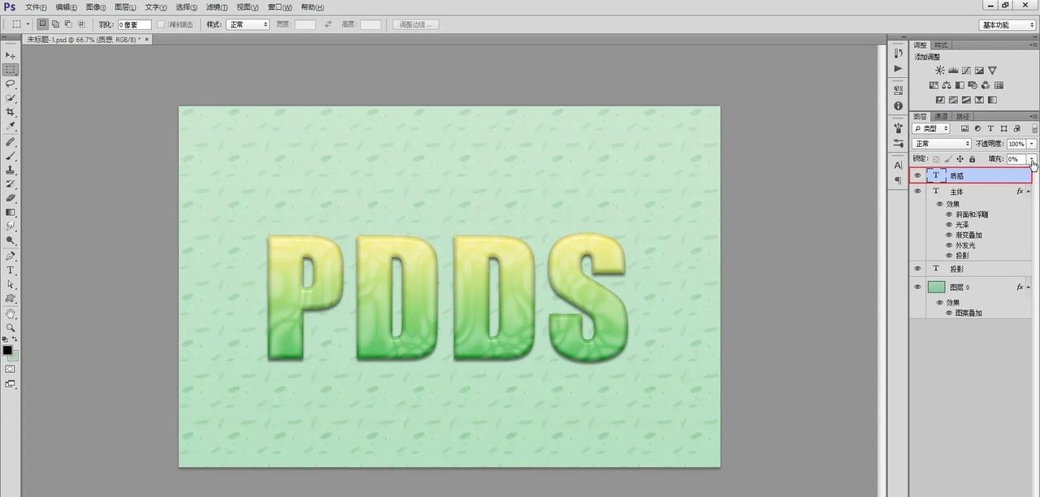Screen dimensions: 1040x497
Task: Hide the 质感 layer
Action: 918,175
